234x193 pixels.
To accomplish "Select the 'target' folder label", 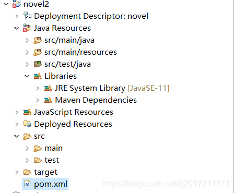I will (x=45, y=172).
